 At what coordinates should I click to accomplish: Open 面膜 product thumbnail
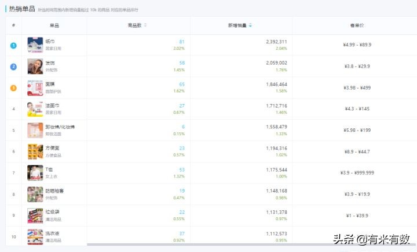[x=35, y=88]
